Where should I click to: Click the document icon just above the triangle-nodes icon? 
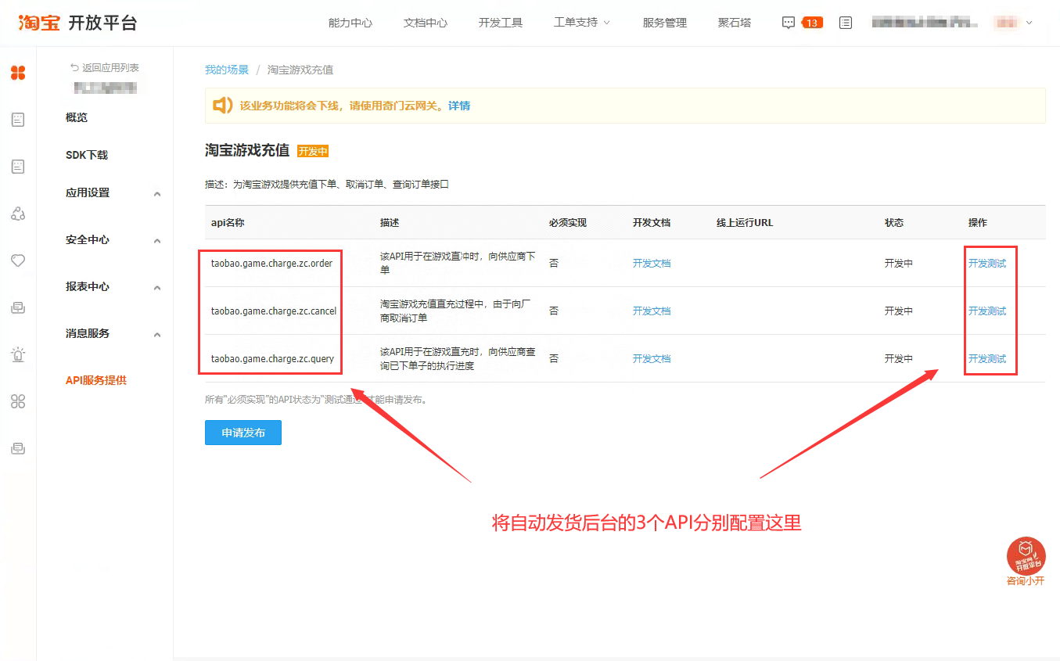pyautogui.click(x=18, y=167)
